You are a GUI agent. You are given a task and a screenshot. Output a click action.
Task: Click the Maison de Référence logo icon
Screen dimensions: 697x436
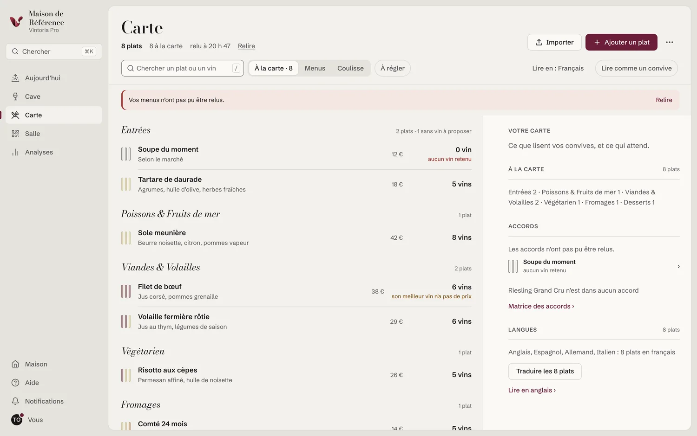click(x=16, y=21)
